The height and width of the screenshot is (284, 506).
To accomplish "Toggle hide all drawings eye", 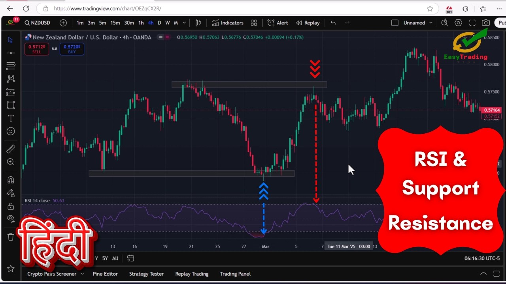I will click(x=11, y=219).
